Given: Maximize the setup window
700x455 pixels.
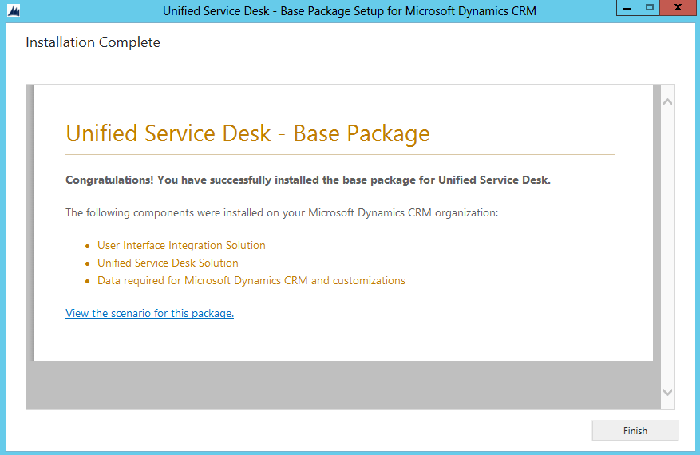Looking at the screenshot, I should tap(650, 8).
